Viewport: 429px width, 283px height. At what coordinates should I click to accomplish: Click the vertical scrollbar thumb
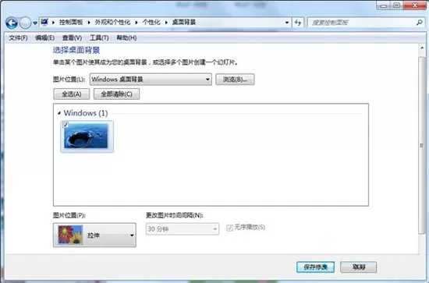click(x=422, y=145)
